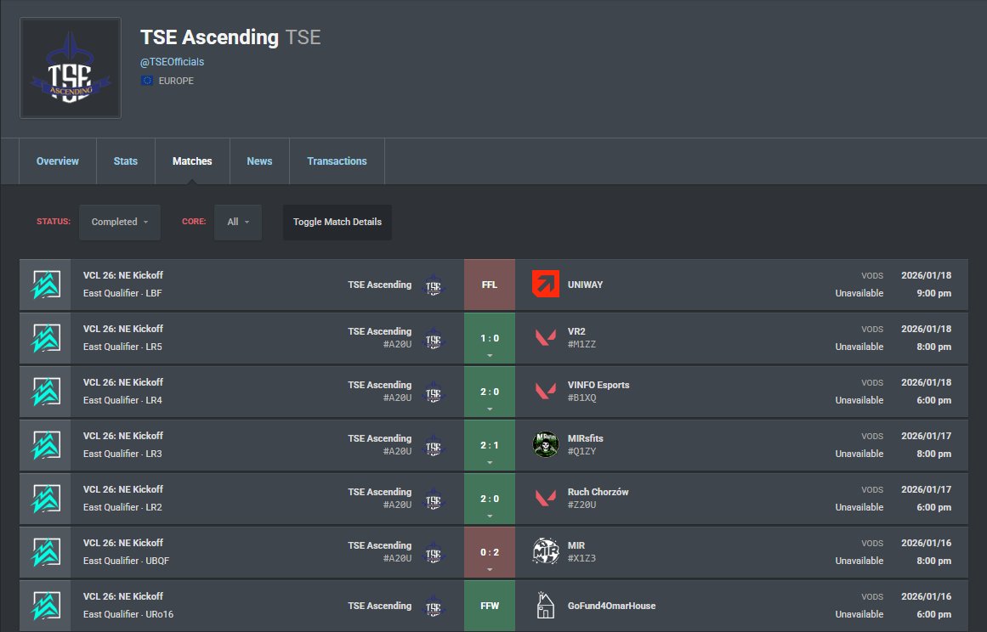The image size is (987, 632).
Task: Open the Core All dropdown
Action: (x=238, y=222)
